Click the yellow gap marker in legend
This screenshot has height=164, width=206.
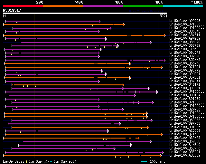(x=26, y=162)
